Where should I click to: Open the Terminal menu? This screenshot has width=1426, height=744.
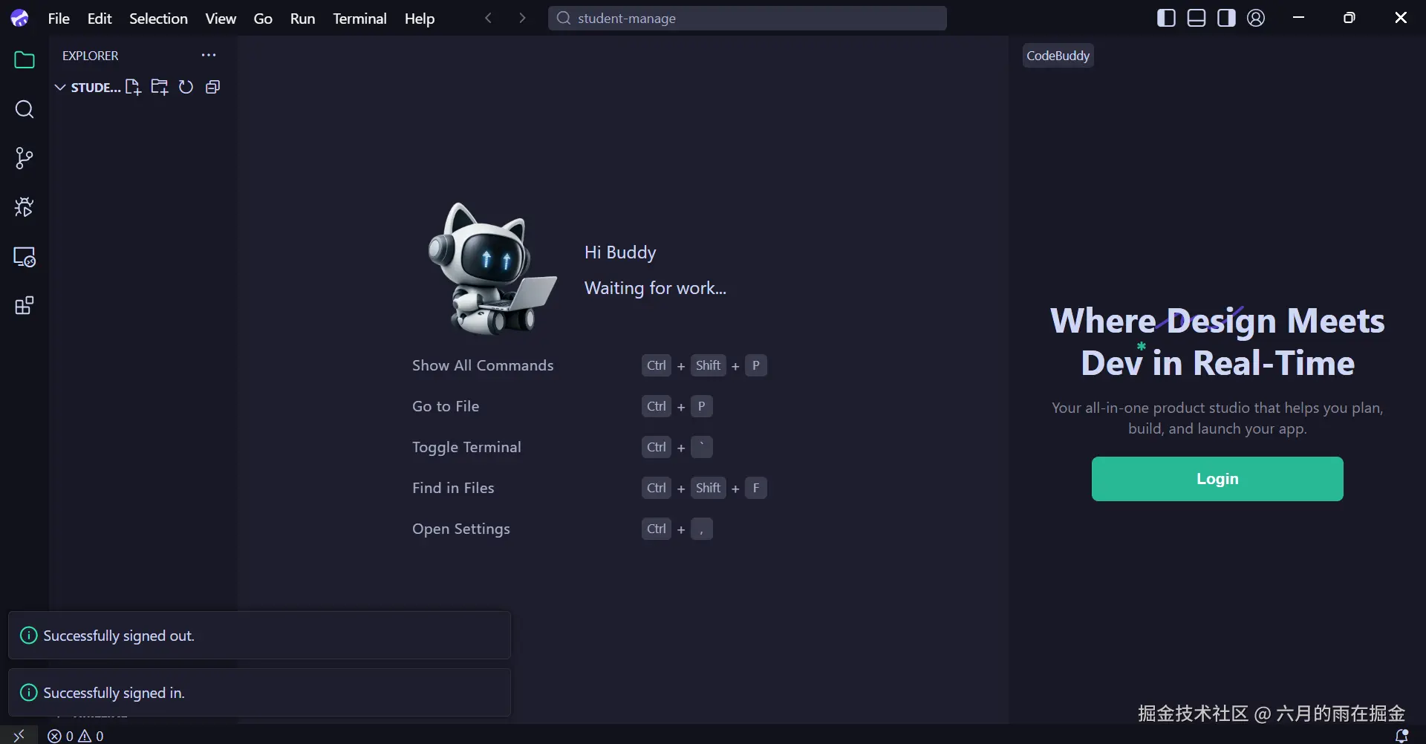[359, 19]
